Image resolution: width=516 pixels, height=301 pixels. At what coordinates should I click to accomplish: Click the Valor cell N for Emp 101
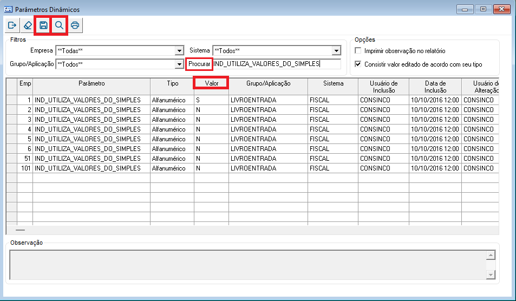[211, 168]
